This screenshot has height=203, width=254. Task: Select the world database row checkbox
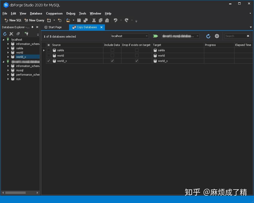coord(49,55)
